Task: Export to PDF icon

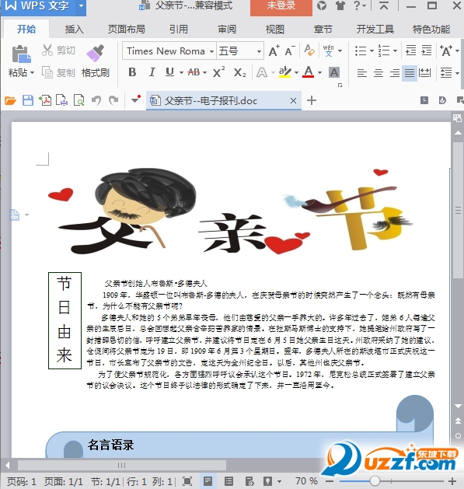Action: click(45, 100)
